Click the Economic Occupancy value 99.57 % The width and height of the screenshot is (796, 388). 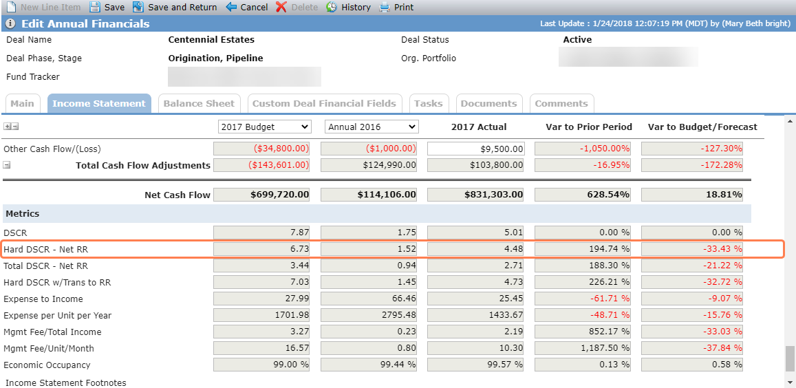tap(475, 365)
